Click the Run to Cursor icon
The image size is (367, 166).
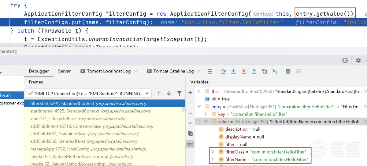tap(275, 71)
